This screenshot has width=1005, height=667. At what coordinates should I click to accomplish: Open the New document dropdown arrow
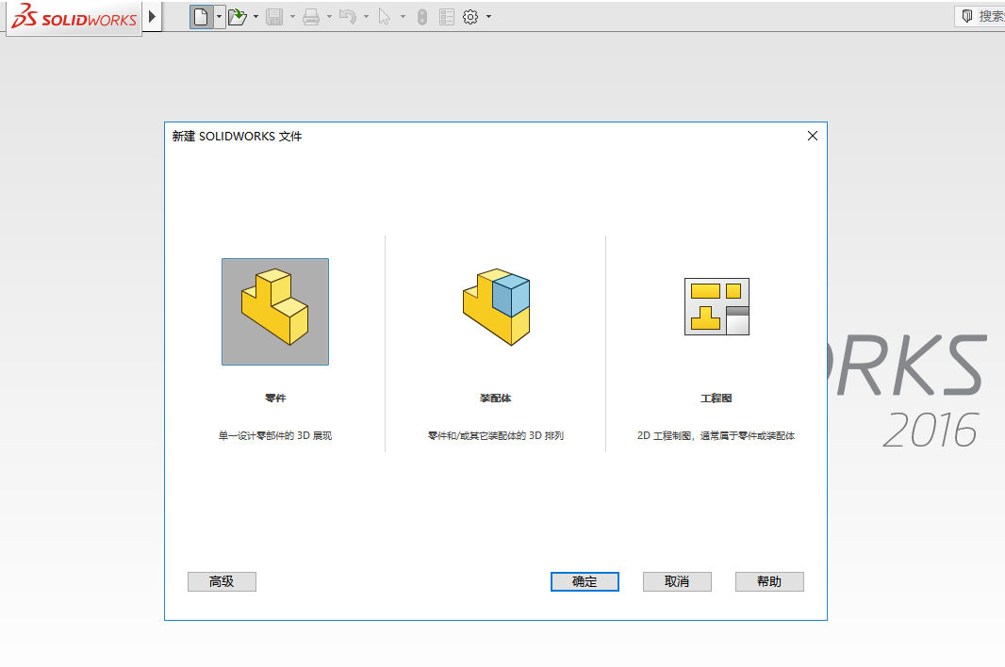pyautogui.click(x=219, y=17)
